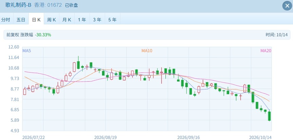Screen dimensions: 293x140
Task: Click the 时间: 10/14 date readout
Action: [x=277, y=35]
